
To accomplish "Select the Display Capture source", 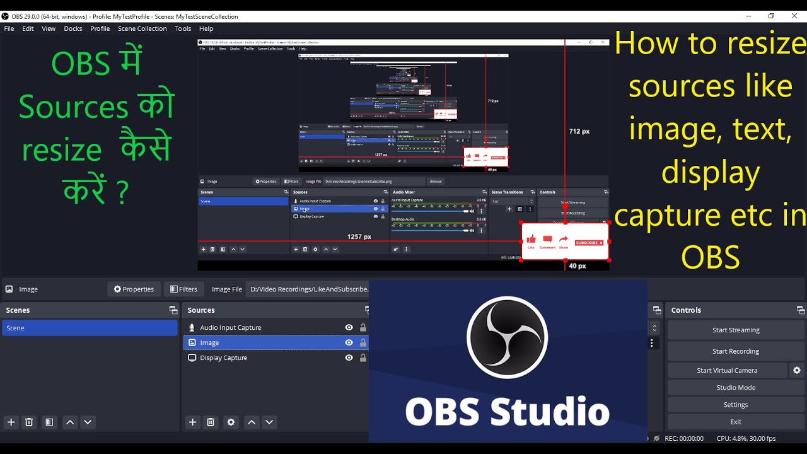I will pyautogui.click(x=276, y=358).
